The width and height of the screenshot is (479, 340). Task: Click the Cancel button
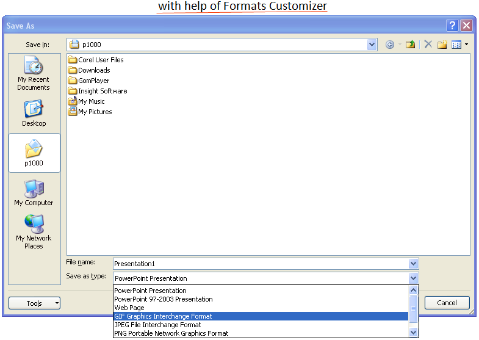(447, 303)
